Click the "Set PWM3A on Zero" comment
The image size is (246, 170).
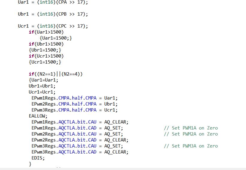click(191, 146)
